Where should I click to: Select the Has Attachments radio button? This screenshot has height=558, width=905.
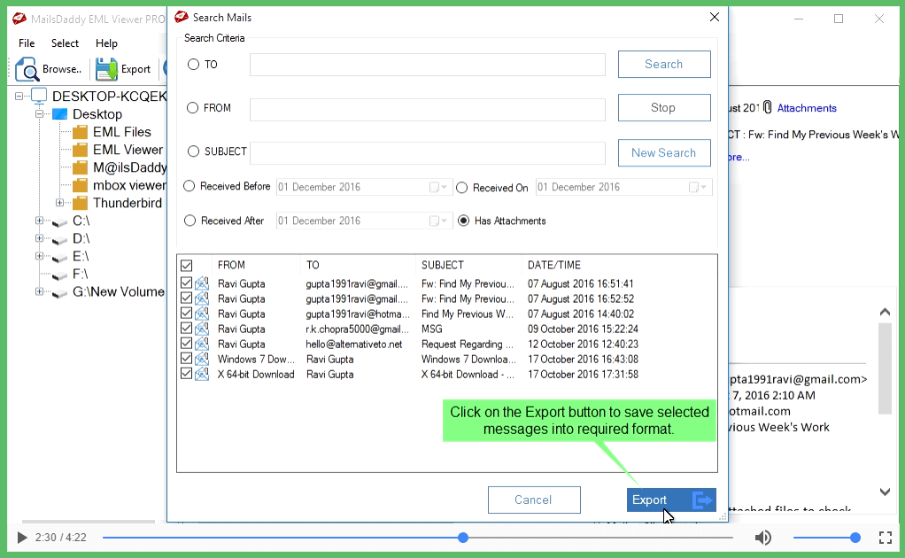[x=463, y=221]
